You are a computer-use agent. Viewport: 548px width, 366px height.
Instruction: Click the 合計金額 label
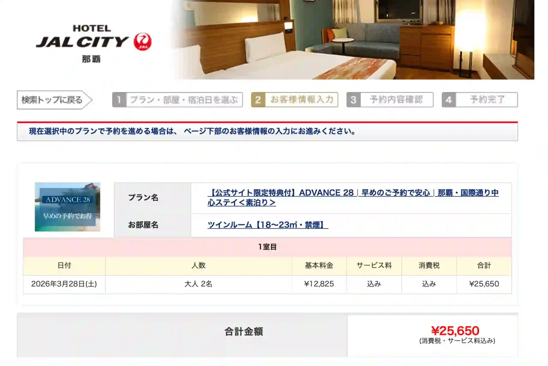[244, 332]
